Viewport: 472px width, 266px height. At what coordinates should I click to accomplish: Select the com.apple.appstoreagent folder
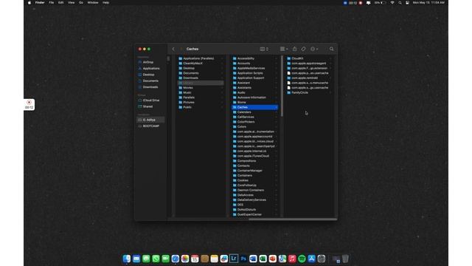[309, 64]
